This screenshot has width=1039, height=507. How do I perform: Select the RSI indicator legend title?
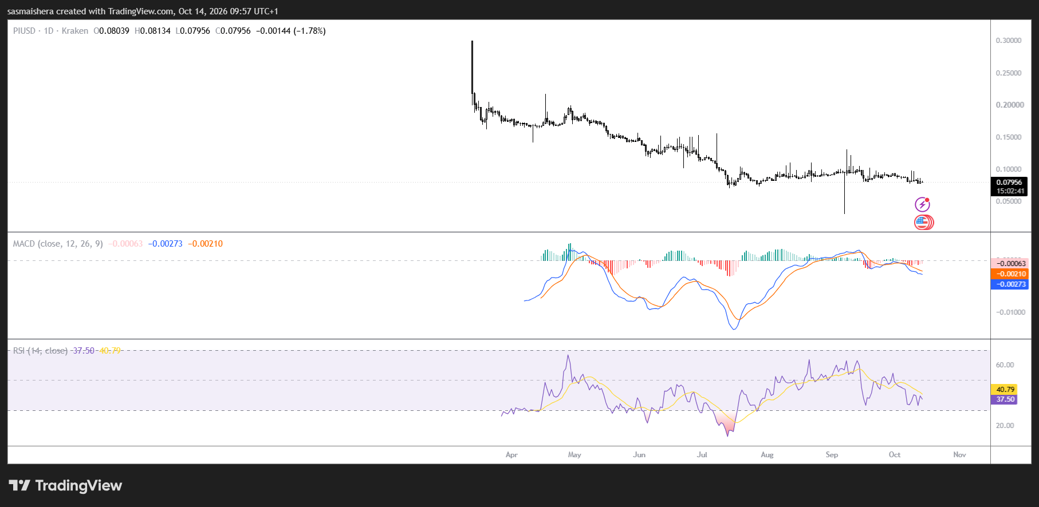pyautogui.click(x=40, y=351)
